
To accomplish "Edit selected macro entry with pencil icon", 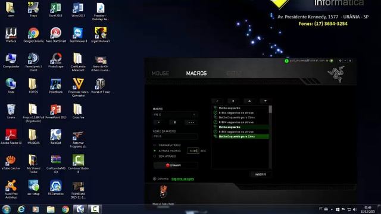I will 217,101.
